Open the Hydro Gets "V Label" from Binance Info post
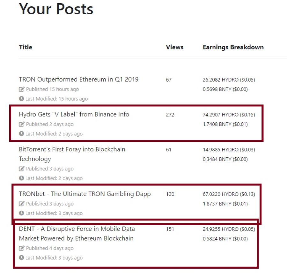Screen dimensions: 287x275 pyautogui.click(x=74, y=114)
